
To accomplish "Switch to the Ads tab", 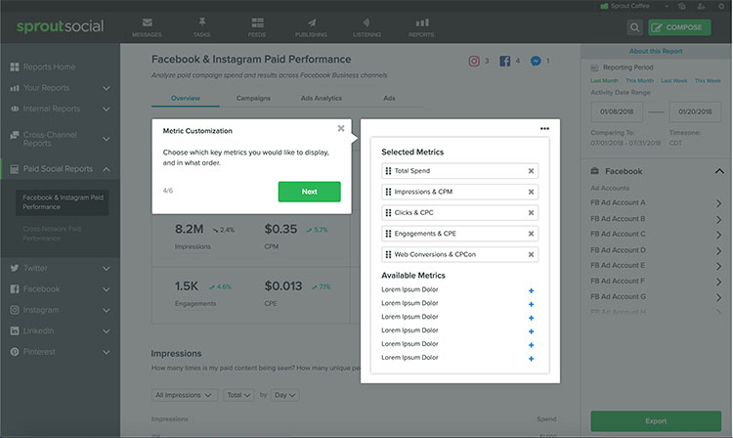I will point(389,98).
